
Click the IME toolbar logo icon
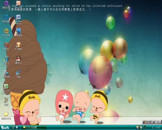144,122
